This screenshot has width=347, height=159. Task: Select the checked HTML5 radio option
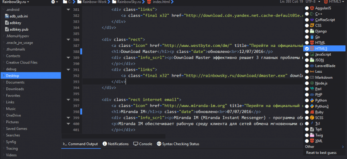tap(307, 48)
